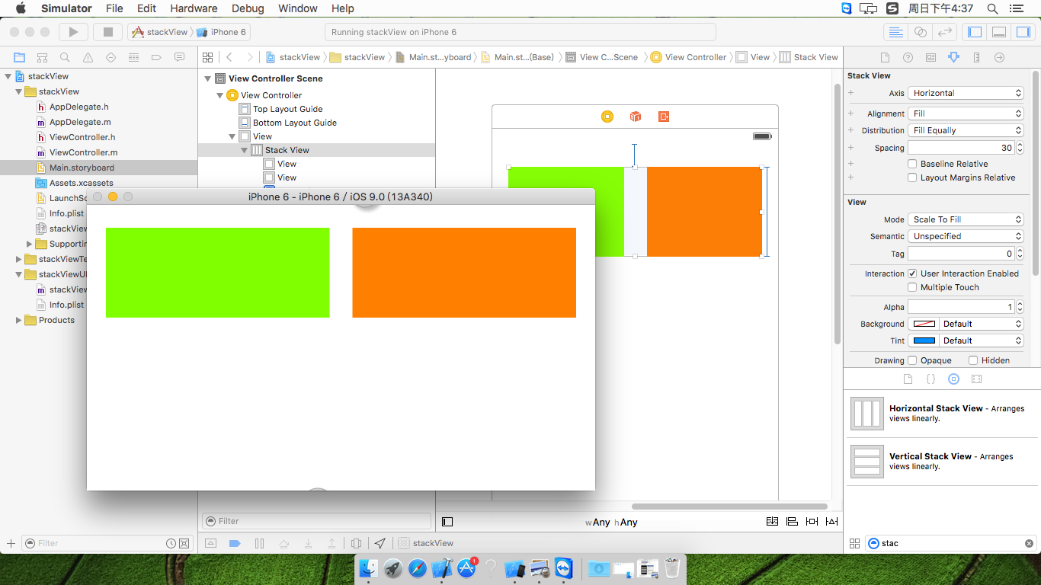Stop the running stackView app
This screenshot has height=585, width=1041.
(x=108, y=32)
